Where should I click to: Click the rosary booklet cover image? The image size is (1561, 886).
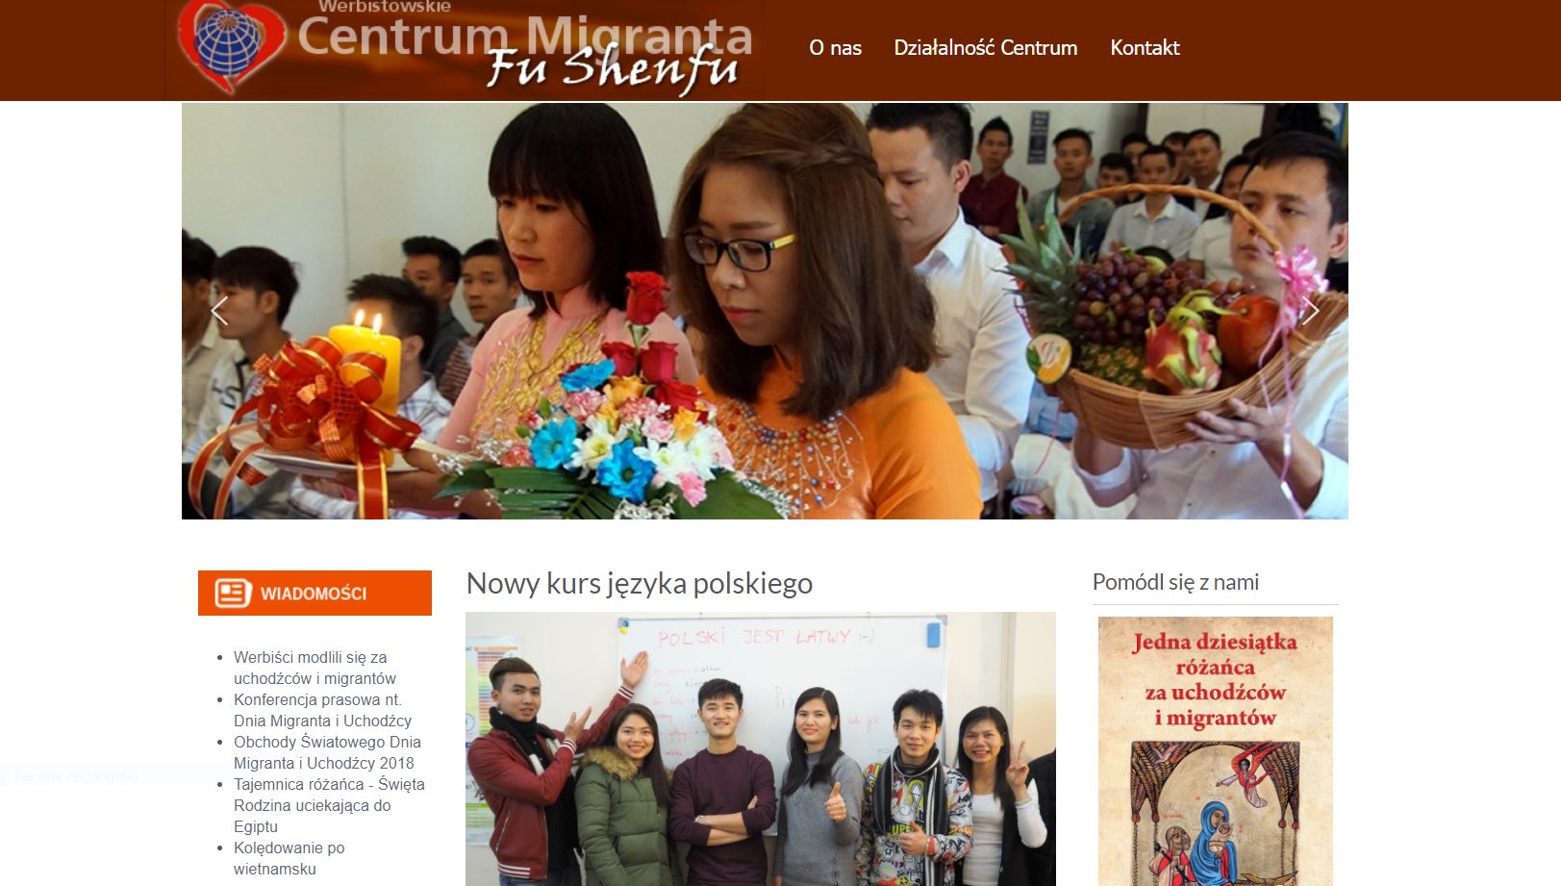[1216, 750]
